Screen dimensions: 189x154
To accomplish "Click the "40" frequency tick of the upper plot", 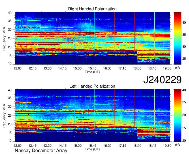I will [x=10, y=13].
